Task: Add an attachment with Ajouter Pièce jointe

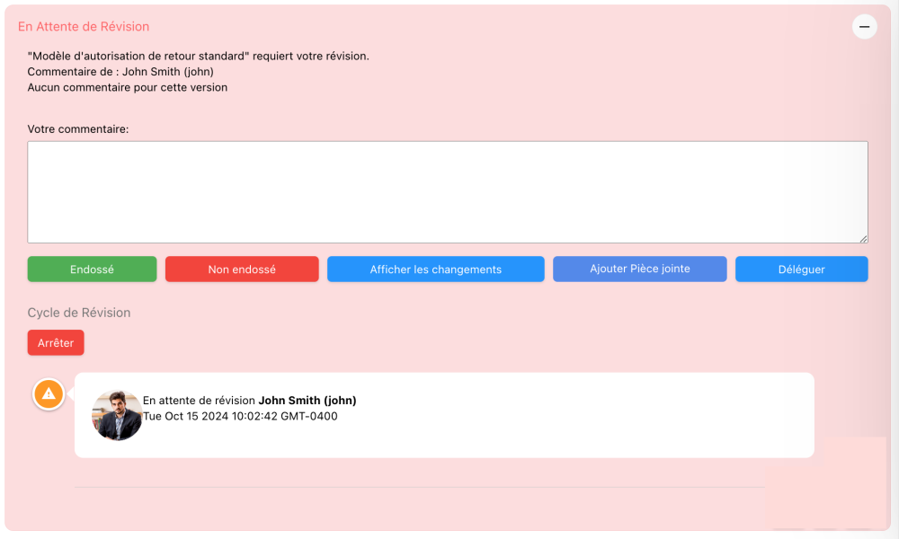Action: (639, 269)
